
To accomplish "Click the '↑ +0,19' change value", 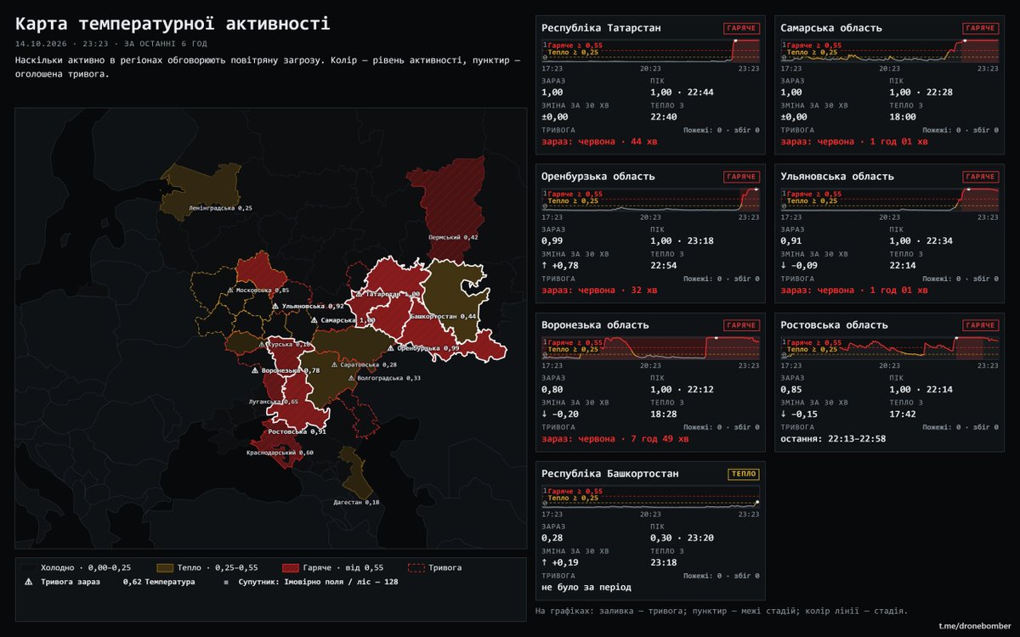I will 559,562.
